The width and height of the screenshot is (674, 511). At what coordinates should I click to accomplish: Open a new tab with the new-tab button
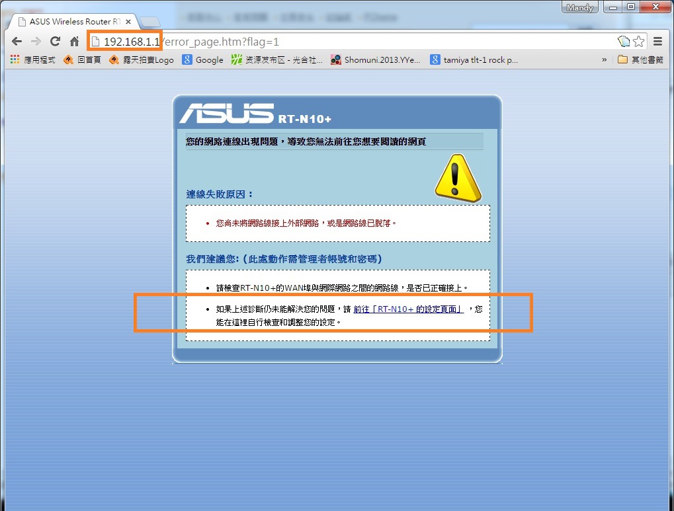click(x=150, y=22)
